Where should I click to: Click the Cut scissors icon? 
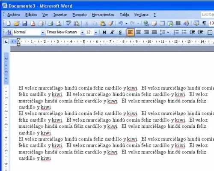[86, 23]
